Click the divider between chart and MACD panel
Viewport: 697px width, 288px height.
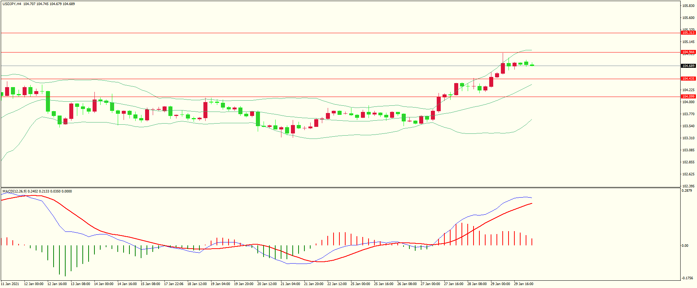328,188
